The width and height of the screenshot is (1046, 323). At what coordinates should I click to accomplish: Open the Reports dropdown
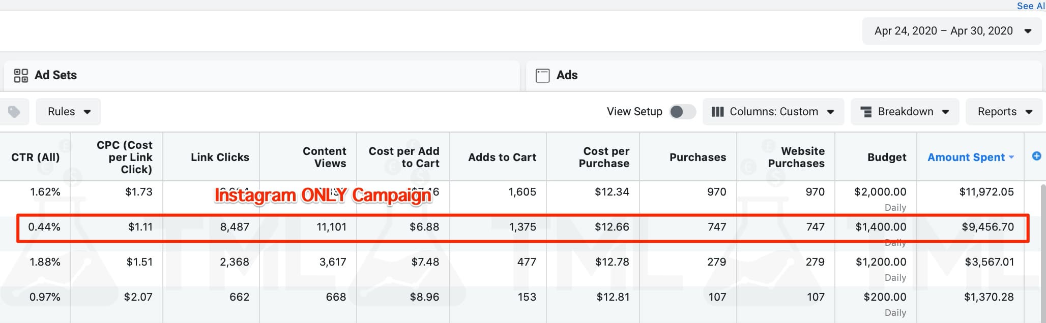click(x=1004, y=112)
